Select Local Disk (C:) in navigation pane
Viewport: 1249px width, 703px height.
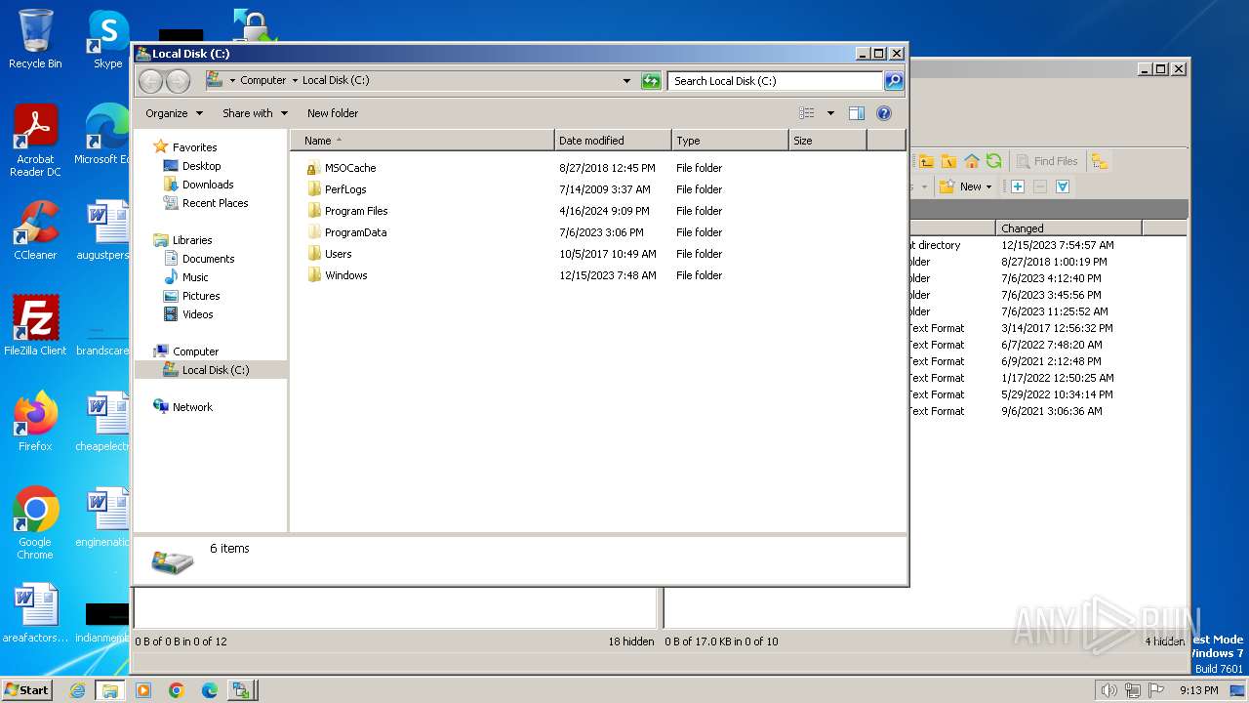tap(211, 370)
